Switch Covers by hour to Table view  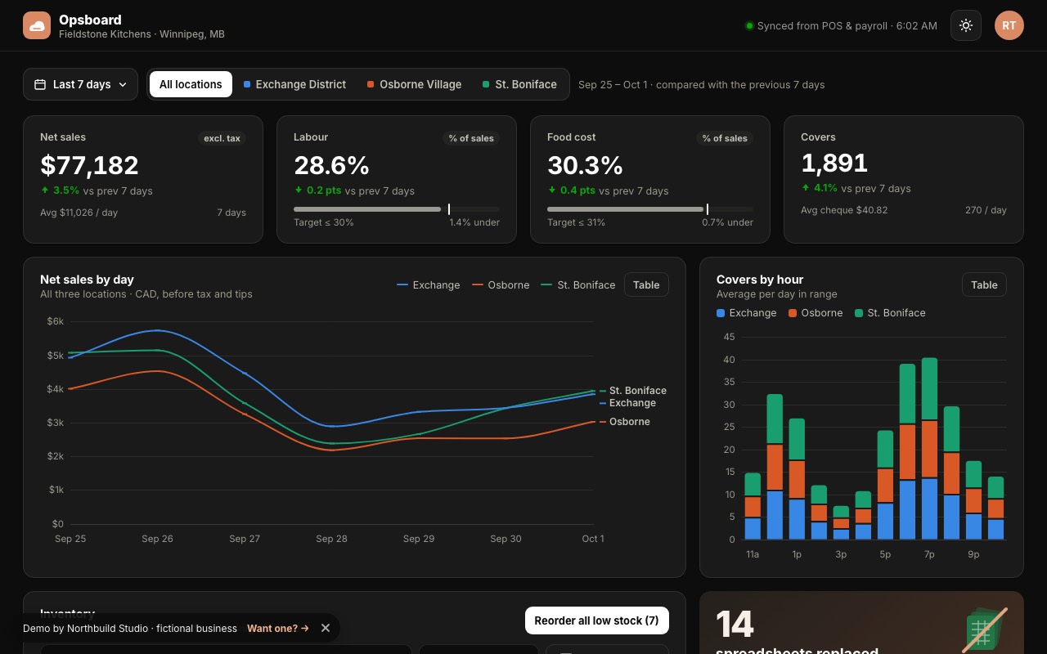coord(984,284)
